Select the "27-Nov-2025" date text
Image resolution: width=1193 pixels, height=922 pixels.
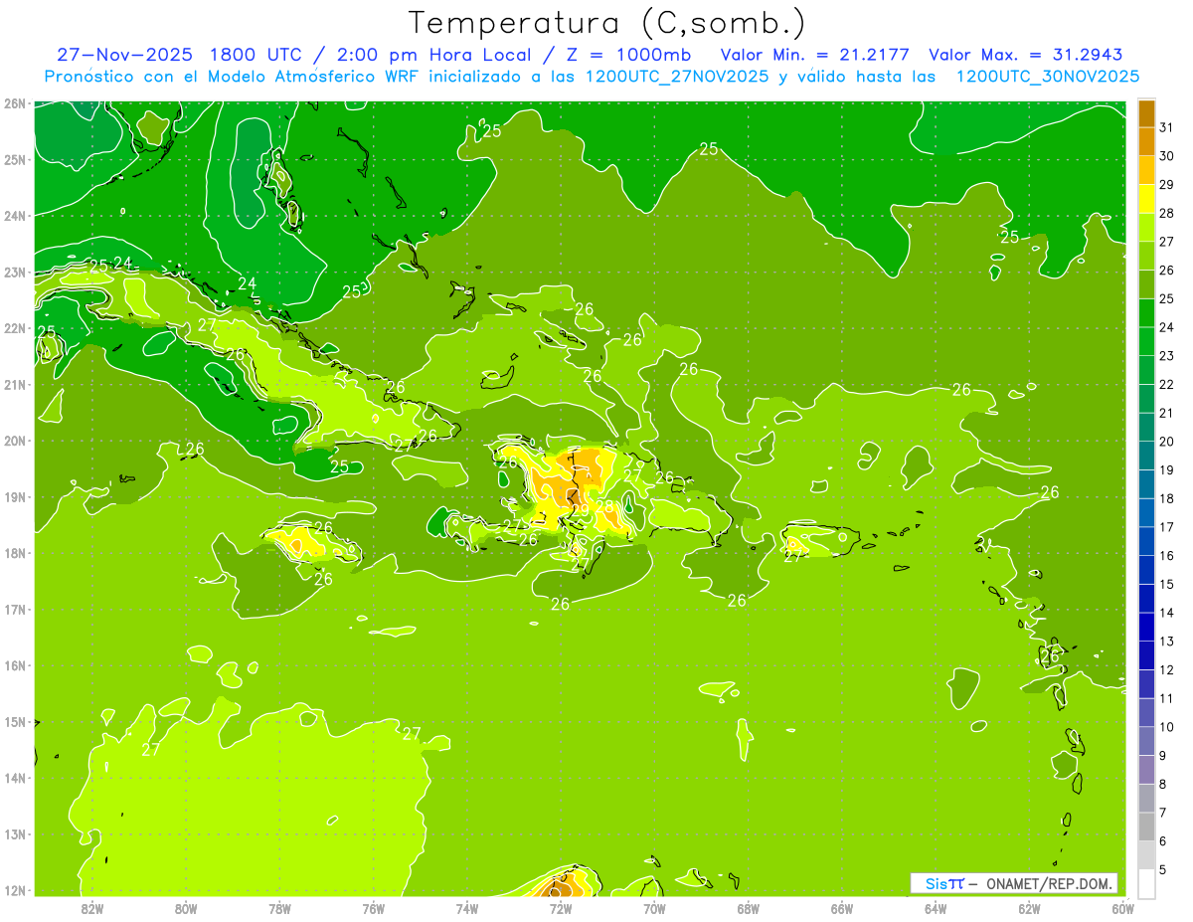tap(125, 55)
